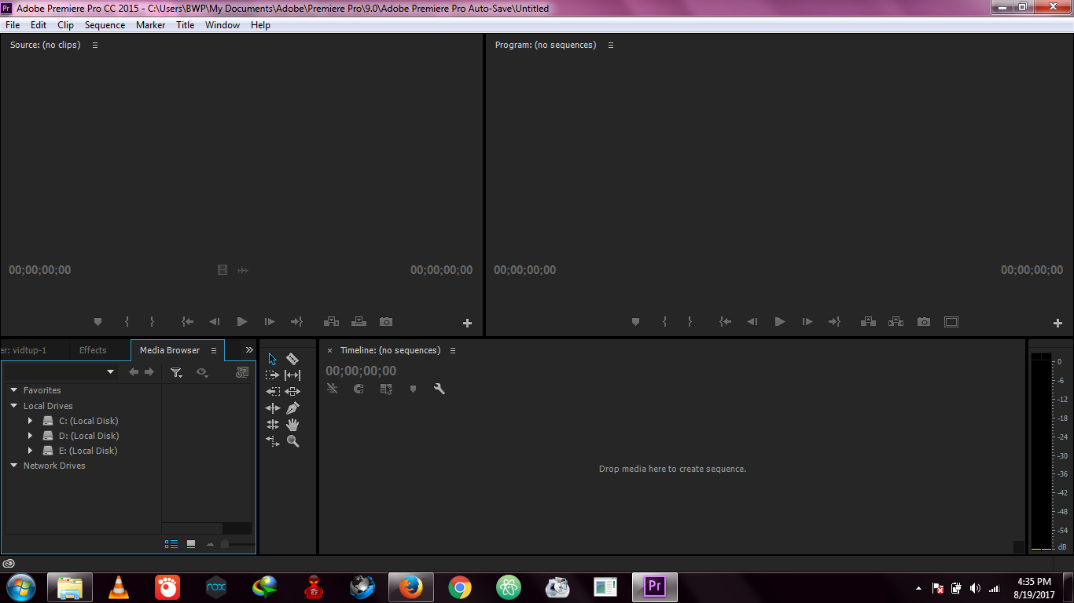Expand the C: (Local Disk) drive
This screenshot has height=603, width=1074.
[x=31, y=421]
